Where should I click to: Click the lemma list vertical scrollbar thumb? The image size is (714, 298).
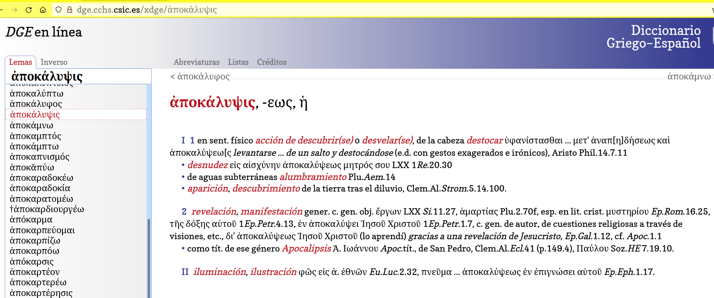click(149, 258)
